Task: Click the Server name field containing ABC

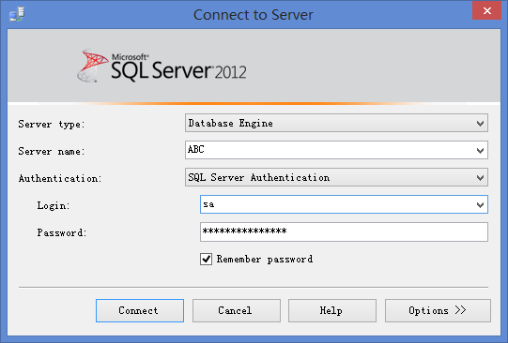Action: click(x=330, y=150)
